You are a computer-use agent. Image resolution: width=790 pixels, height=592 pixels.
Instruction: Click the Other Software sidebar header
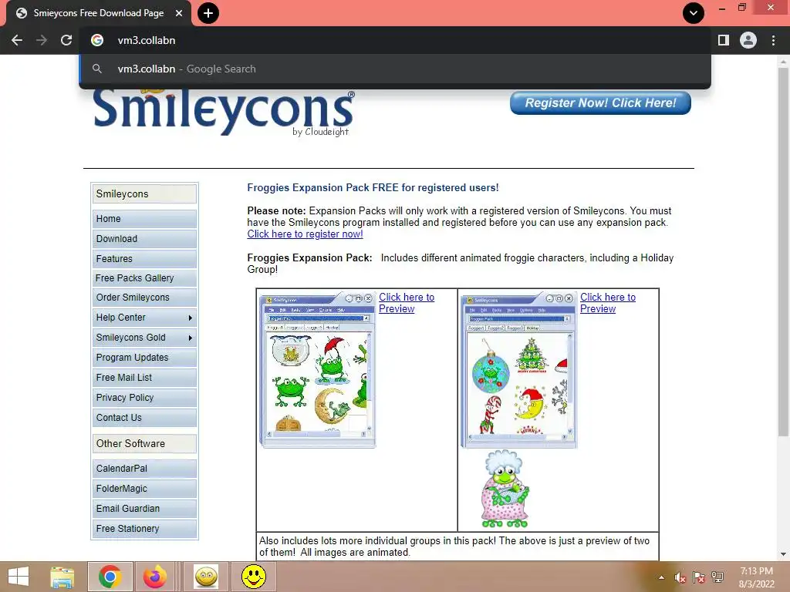click(x=144, y=443)
